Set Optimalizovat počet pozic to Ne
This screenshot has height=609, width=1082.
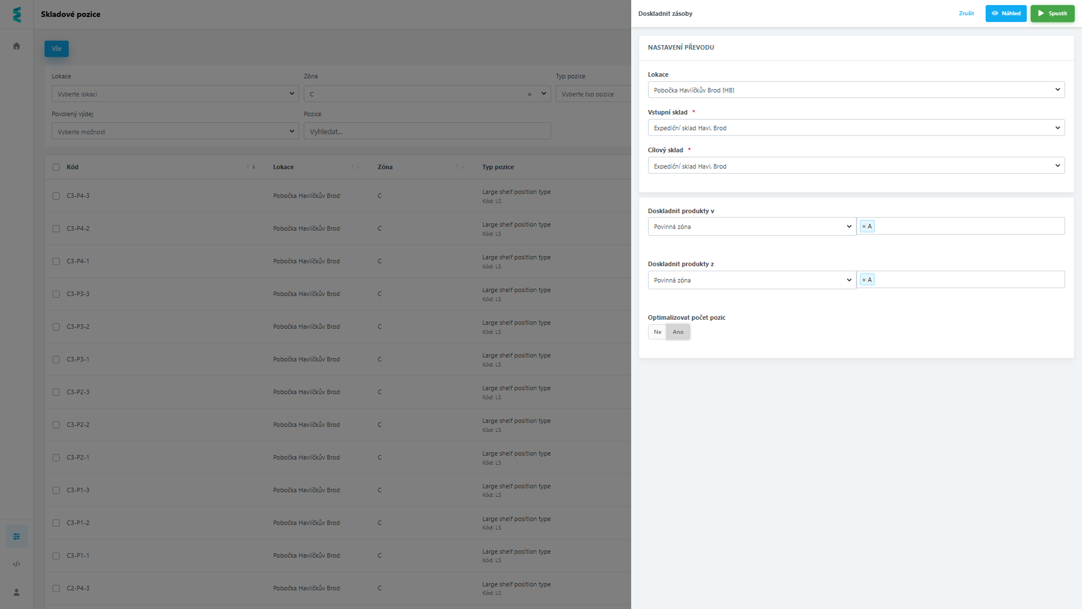(x=657, y=332)
